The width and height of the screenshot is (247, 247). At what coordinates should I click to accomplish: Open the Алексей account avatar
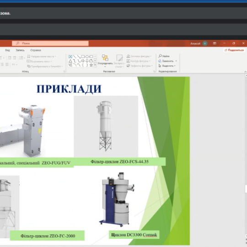205,43
